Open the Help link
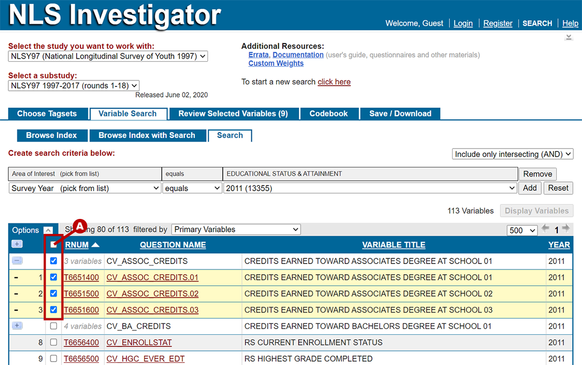The width and height of the screenshot is (582, 365). pos(570,23)
